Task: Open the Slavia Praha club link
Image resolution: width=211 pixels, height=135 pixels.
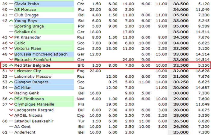Action: pos(27,4)
